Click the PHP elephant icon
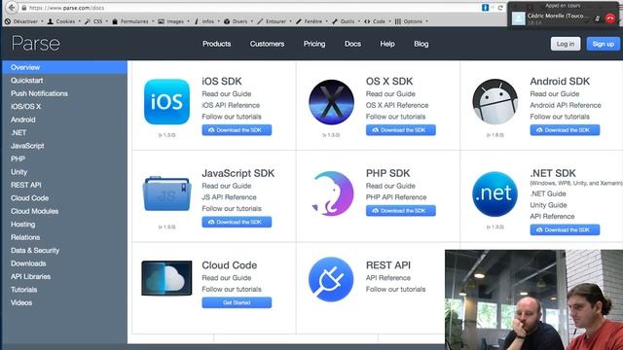Screen dimensions: 623x350 tap(332, 193)
